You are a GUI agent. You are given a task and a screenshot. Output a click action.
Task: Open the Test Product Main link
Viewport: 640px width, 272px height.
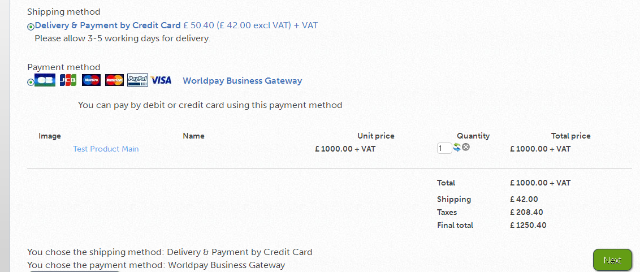click(106, 149)
